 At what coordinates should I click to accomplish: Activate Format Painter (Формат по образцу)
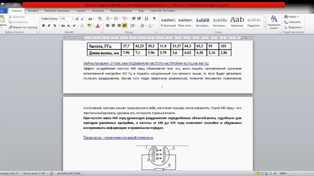(23, 27)
